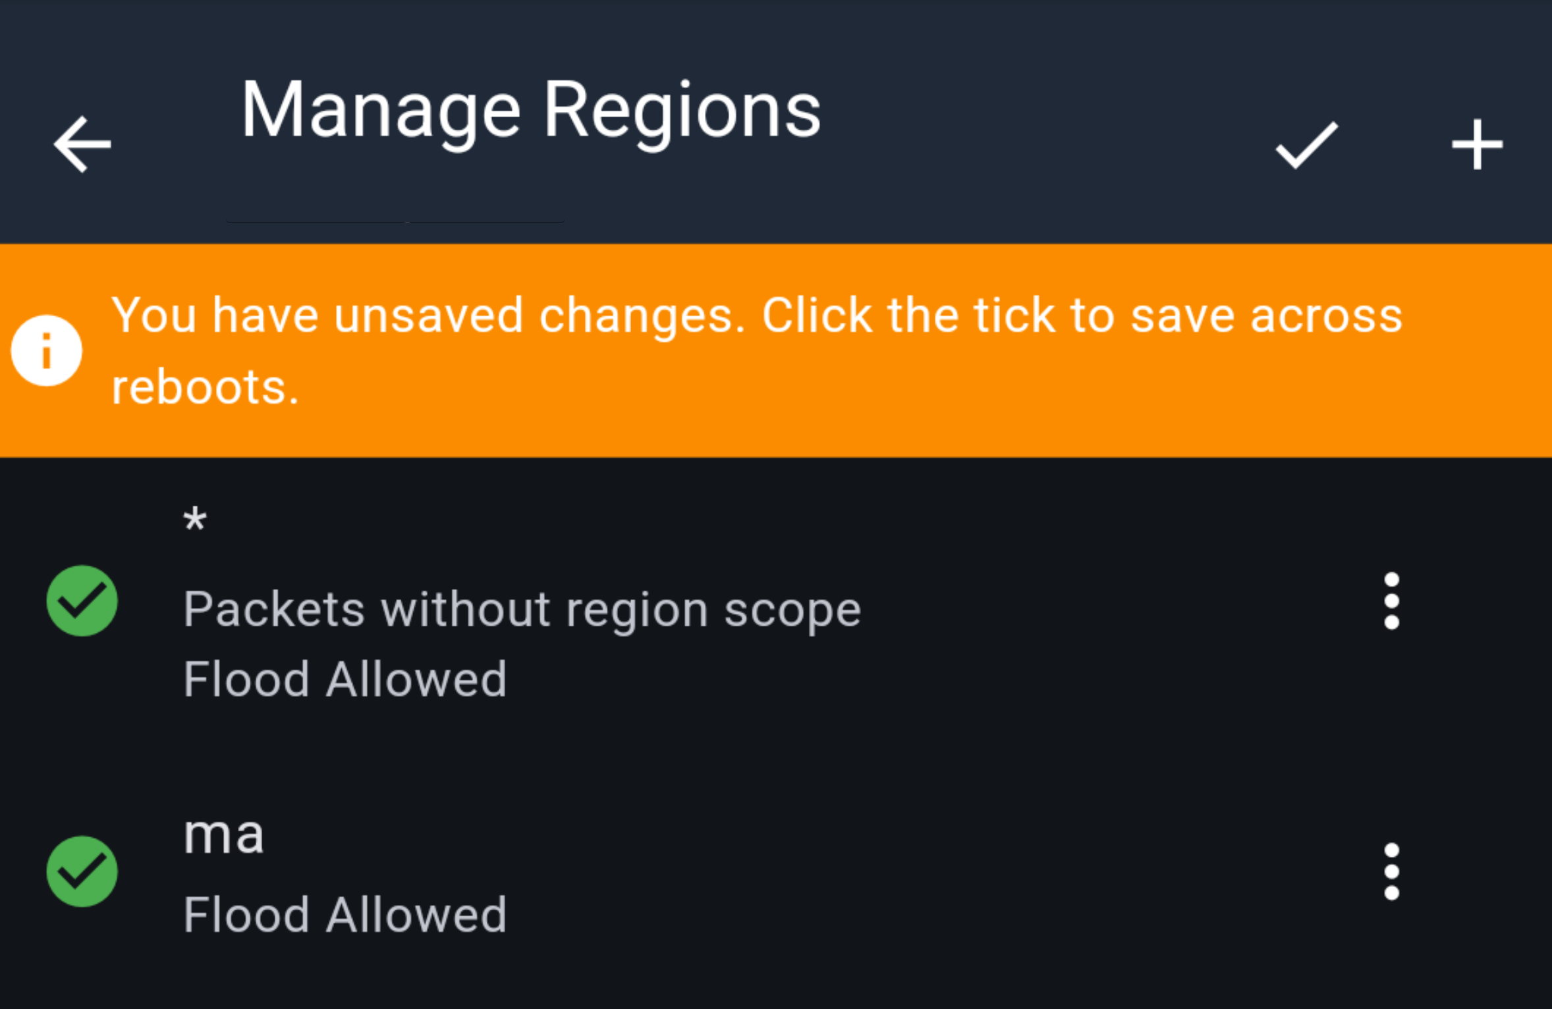Screen dimensions: 1552x1009
Task: Click the back arrow icon
Action: (83, 144)
